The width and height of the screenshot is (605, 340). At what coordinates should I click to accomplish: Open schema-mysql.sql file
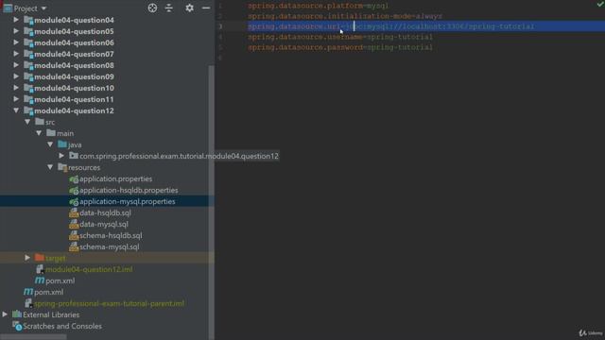coord(110,246)
